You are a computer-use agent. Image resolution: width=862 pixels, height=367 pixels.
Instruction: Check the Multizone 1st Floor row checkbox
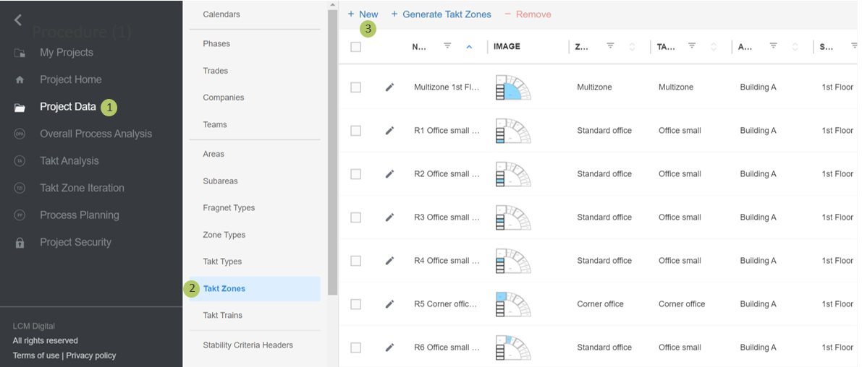355,87
